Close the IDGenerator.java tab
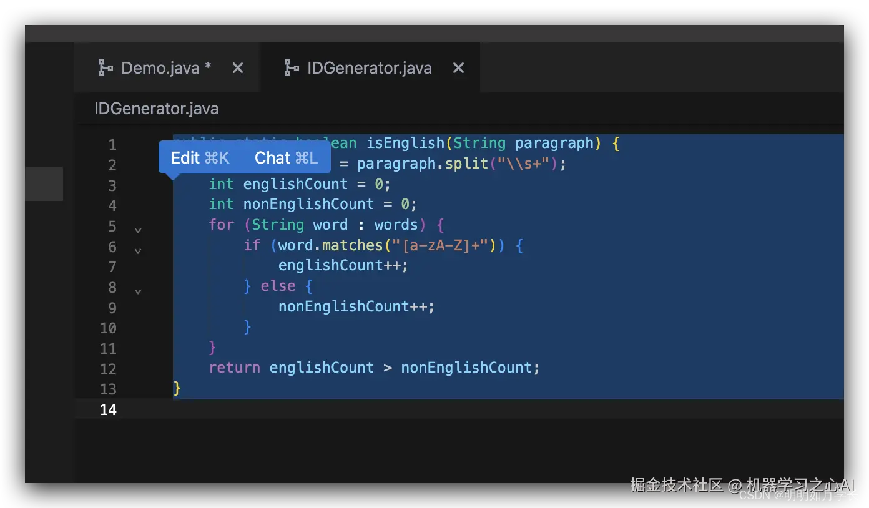 click(x=459, y=68)
